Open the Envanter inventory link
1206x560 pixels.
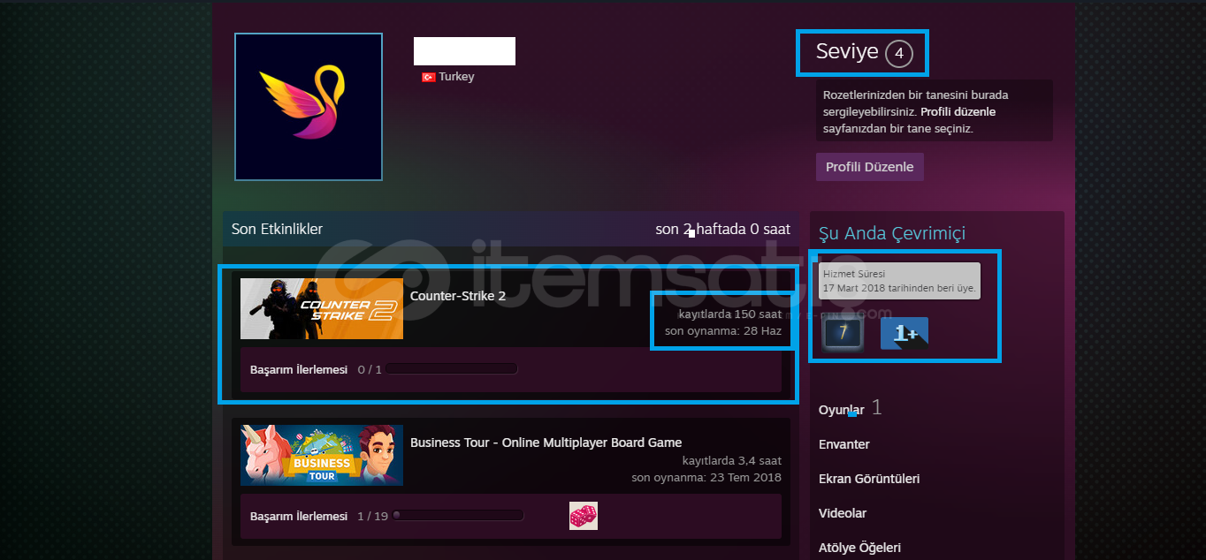(x=844, y=444)
